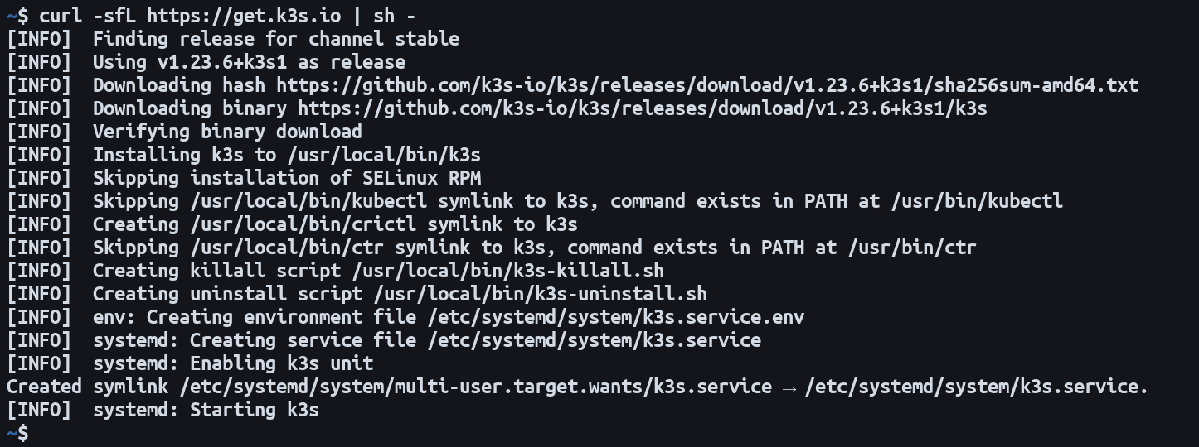Click the "Enabling k3s unit" text
The height and width of the screenshot is (447, 1199).
click(281, 363)
